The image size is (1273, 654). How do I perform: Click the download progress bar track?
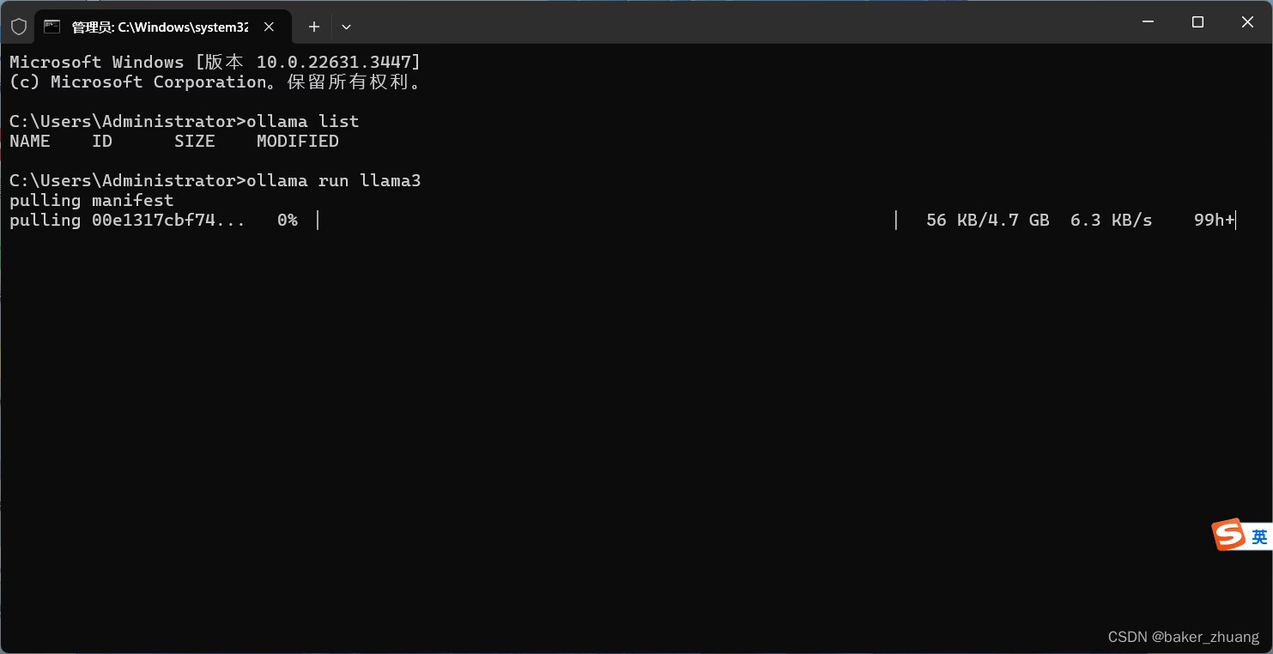[x=606, y=221]
